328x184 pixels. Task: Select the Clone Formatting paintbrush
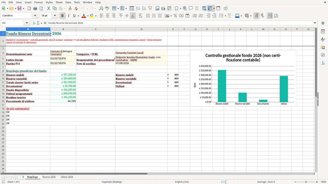[x=70, y=8]
